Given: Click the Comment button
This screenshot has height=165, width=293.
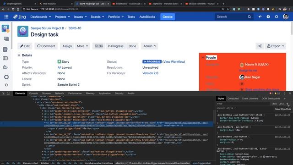Looking at the screenshot, I should tap(46, 46).
